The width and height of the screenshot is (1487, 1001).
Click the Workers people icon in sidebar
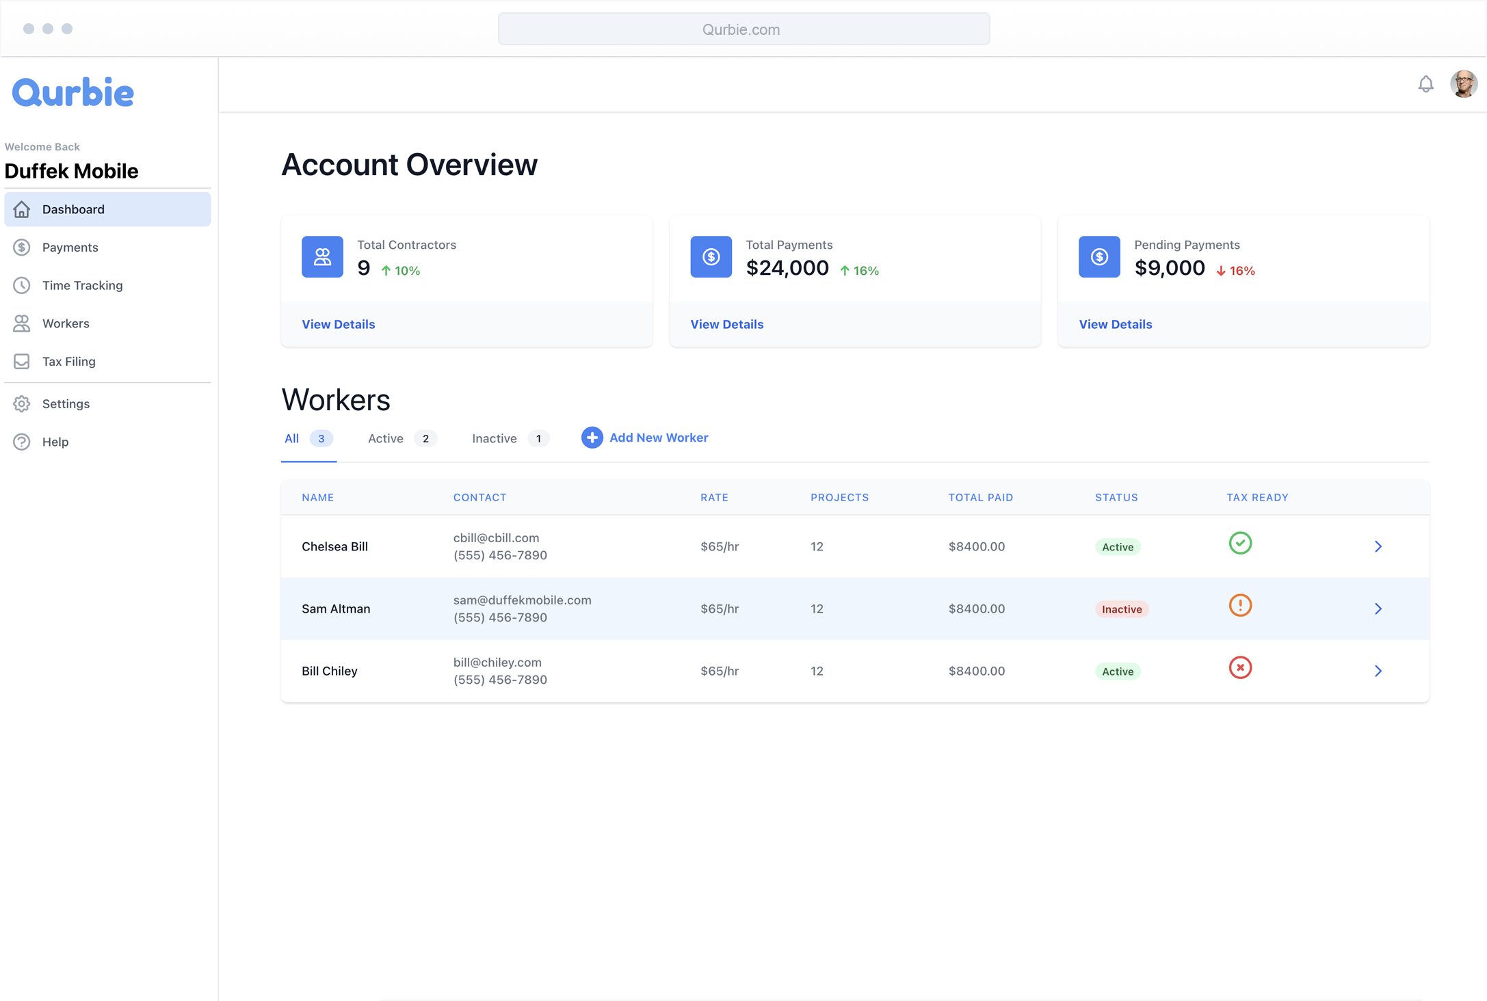[x=22, y=323]
